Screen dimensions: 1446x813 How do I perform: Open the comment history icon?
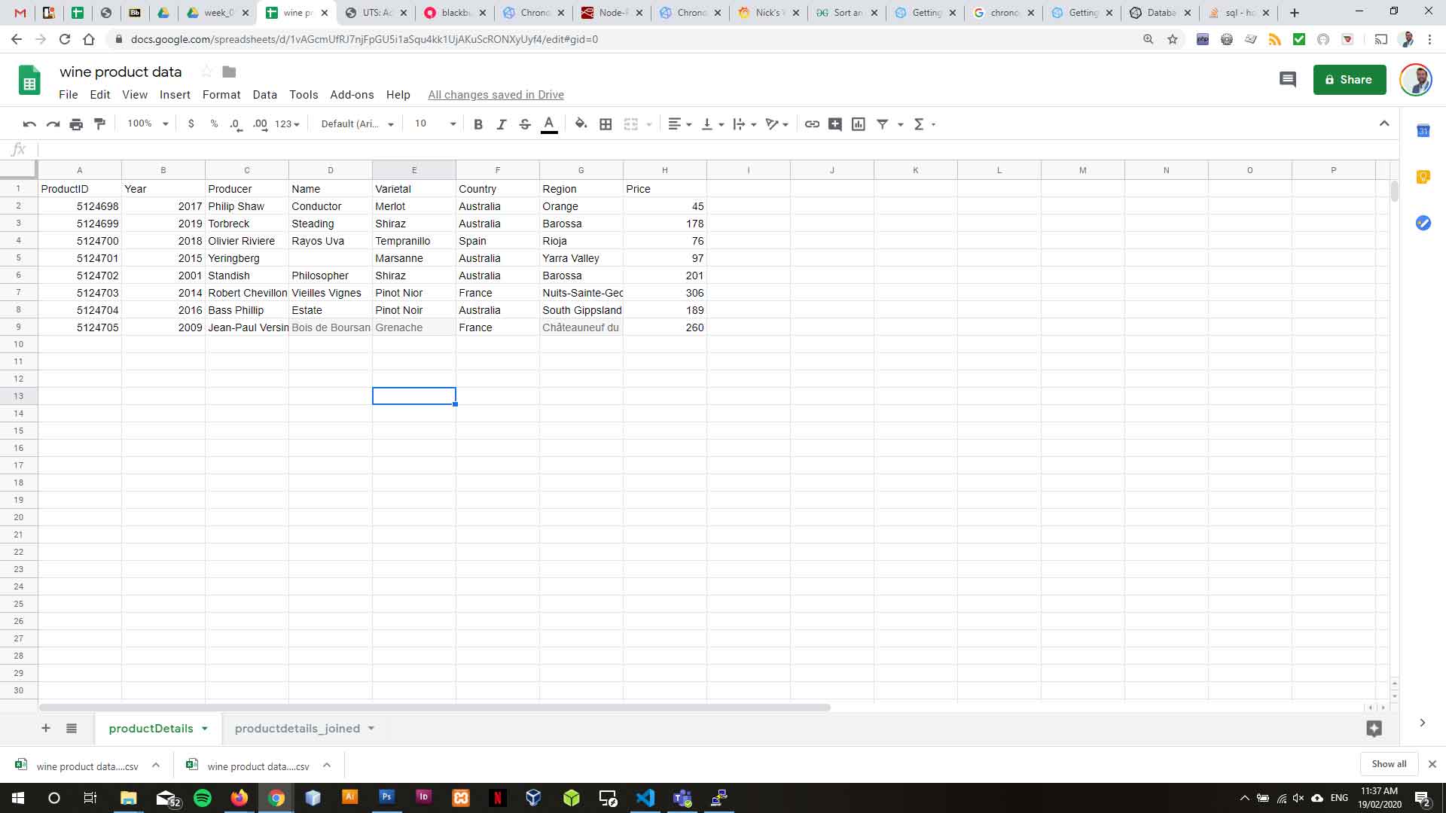point(1288,80)
